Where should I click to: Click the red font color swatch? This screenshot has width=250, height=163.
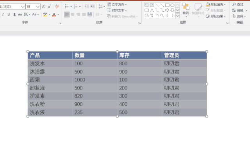point(54,14)
